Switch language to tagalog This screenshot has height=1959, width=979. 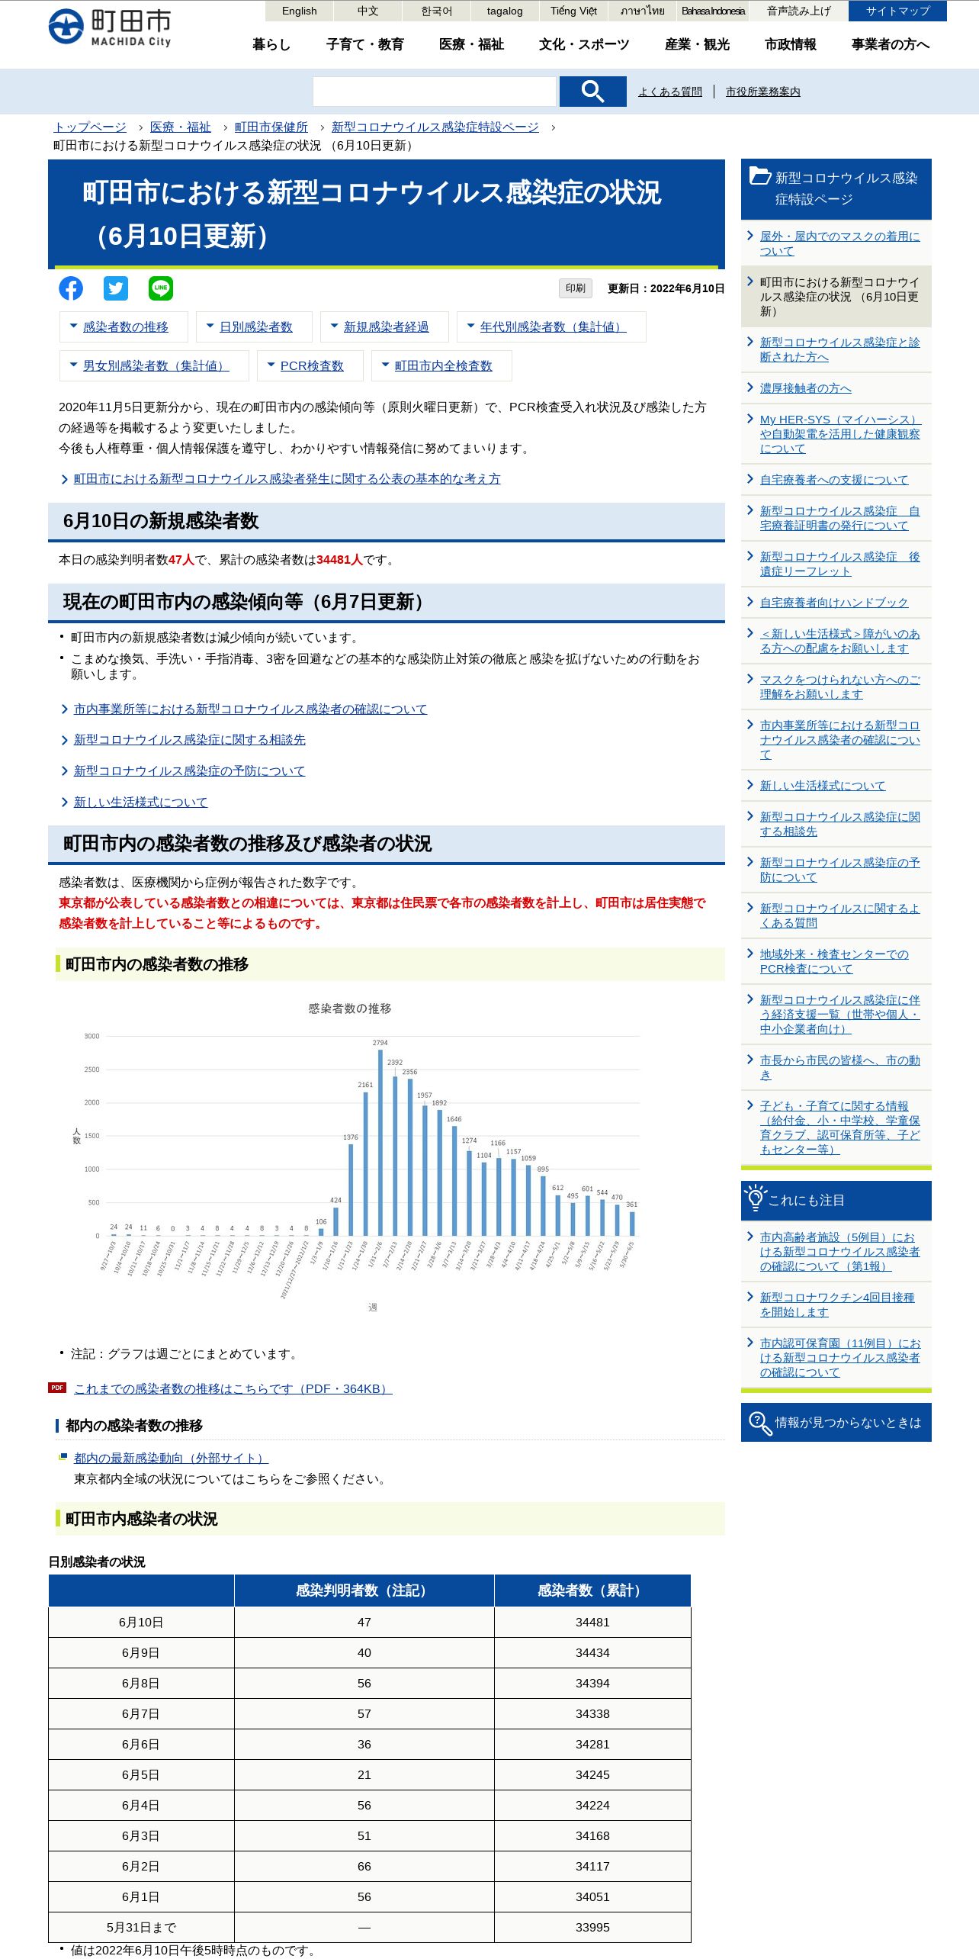click(505, 11)
